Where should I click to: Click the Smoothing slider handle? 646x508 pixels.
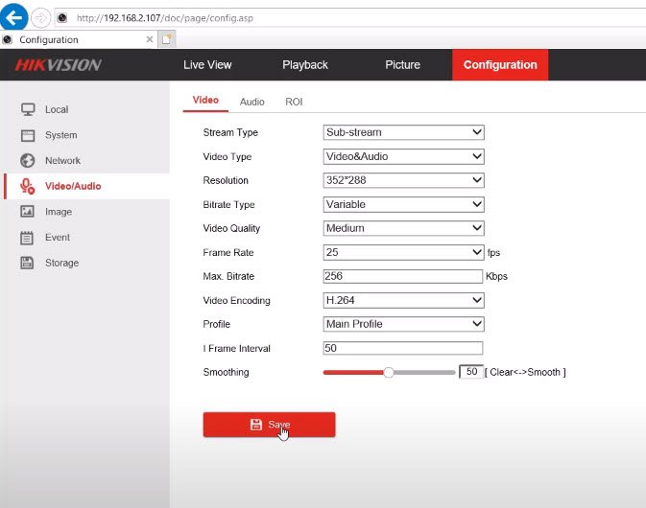389,372
